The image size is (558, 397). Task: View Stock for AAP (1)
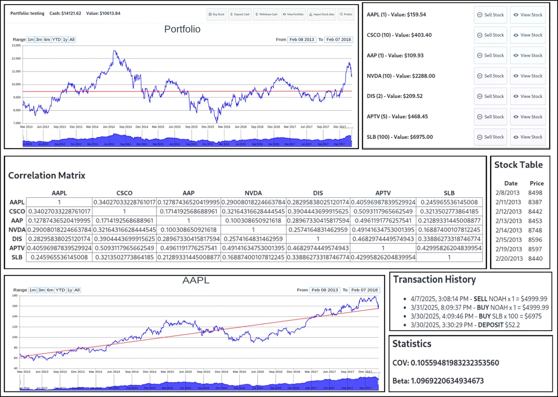(528, 55)
